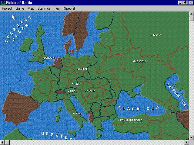The height and width of the screenshot is (145, 194).
Task: Open the Game menu
Action: [x=20, y=8]
